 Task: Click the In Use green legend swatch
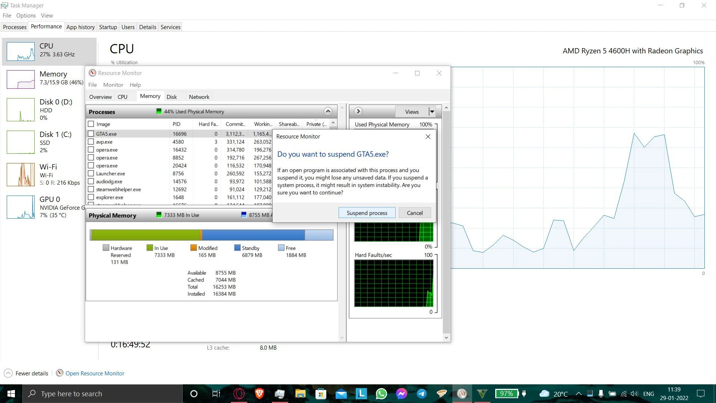point(150,248)
